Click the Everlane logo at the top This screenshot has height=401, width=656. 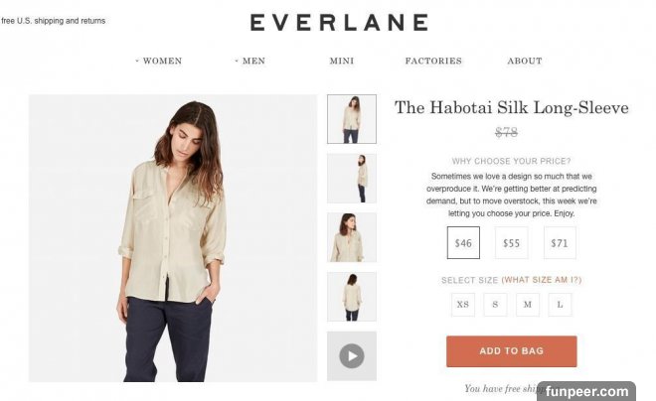pyautogui.click(x=339, y=23)
